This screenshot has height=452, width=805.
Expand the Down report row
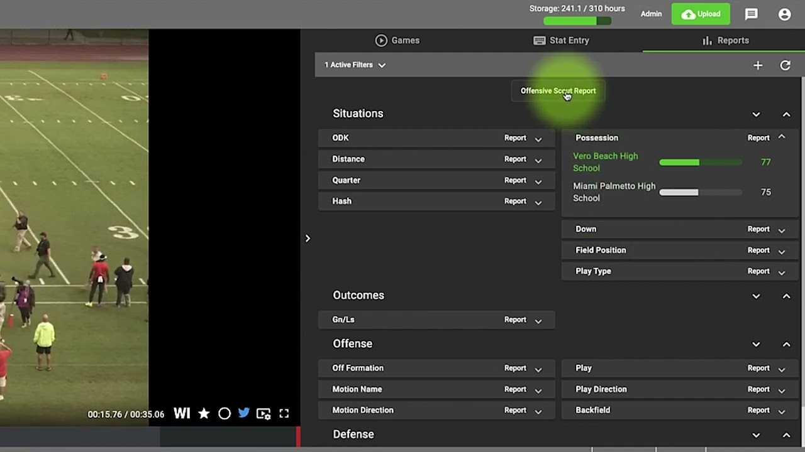point(782,230)
